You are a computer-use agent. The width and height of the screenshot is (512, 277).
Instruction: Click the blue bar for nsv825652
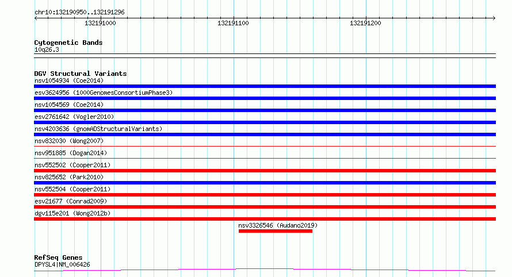click(x=265, y=183)
